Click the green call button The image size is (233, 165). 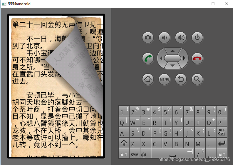tap(148, 58)
